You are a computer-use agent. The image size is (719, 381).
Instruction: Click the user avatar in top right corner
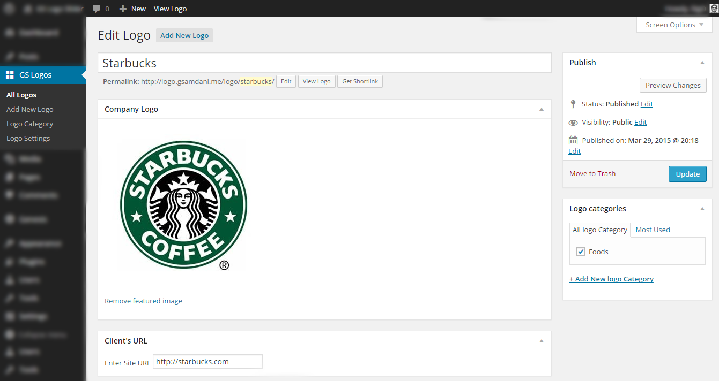coord(714,9)
